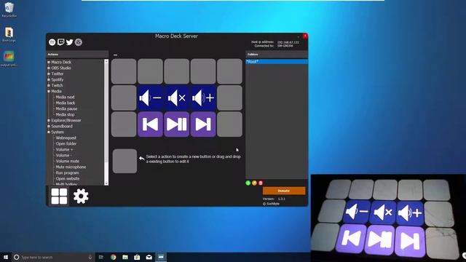Open the website icon in the header
Viewport: 466px width, 262px height.
point(52,42)
